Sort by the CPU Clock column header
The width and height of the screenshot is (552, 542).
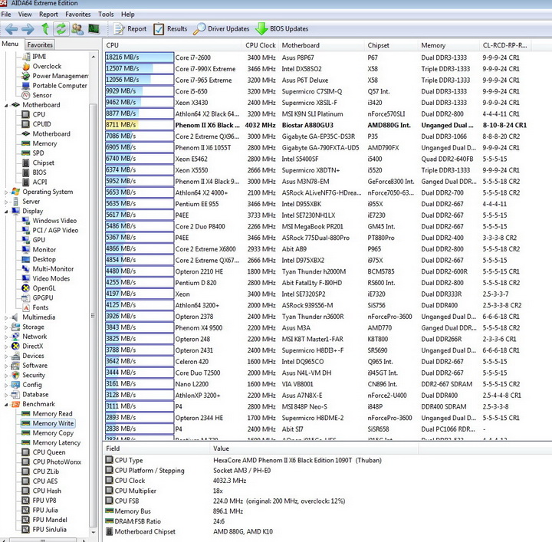click(x=261, y=45)
